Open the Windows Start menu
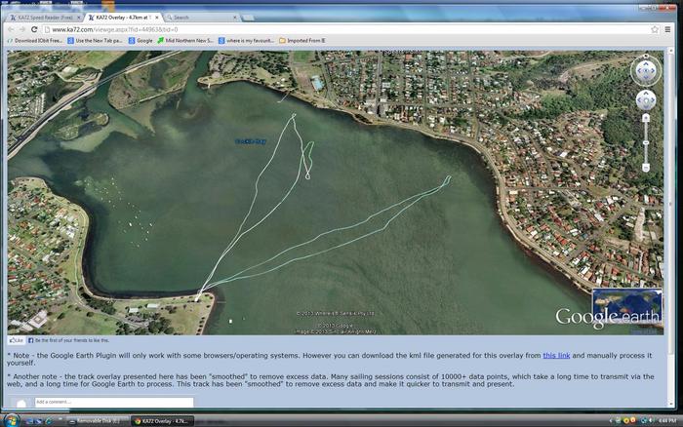The width and height of the screenshot is (683, 427). point(10,420)
